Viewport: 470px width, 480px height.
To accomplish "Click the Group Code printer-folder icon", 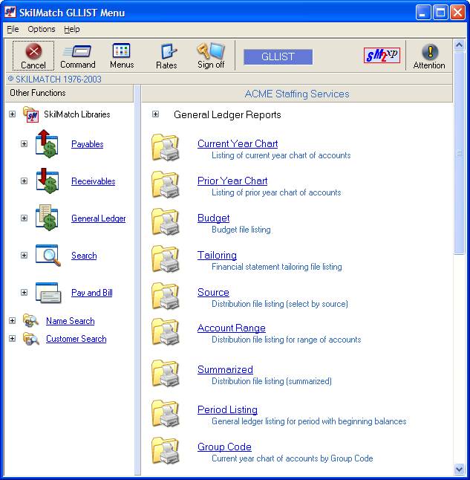I will (166, 450).
